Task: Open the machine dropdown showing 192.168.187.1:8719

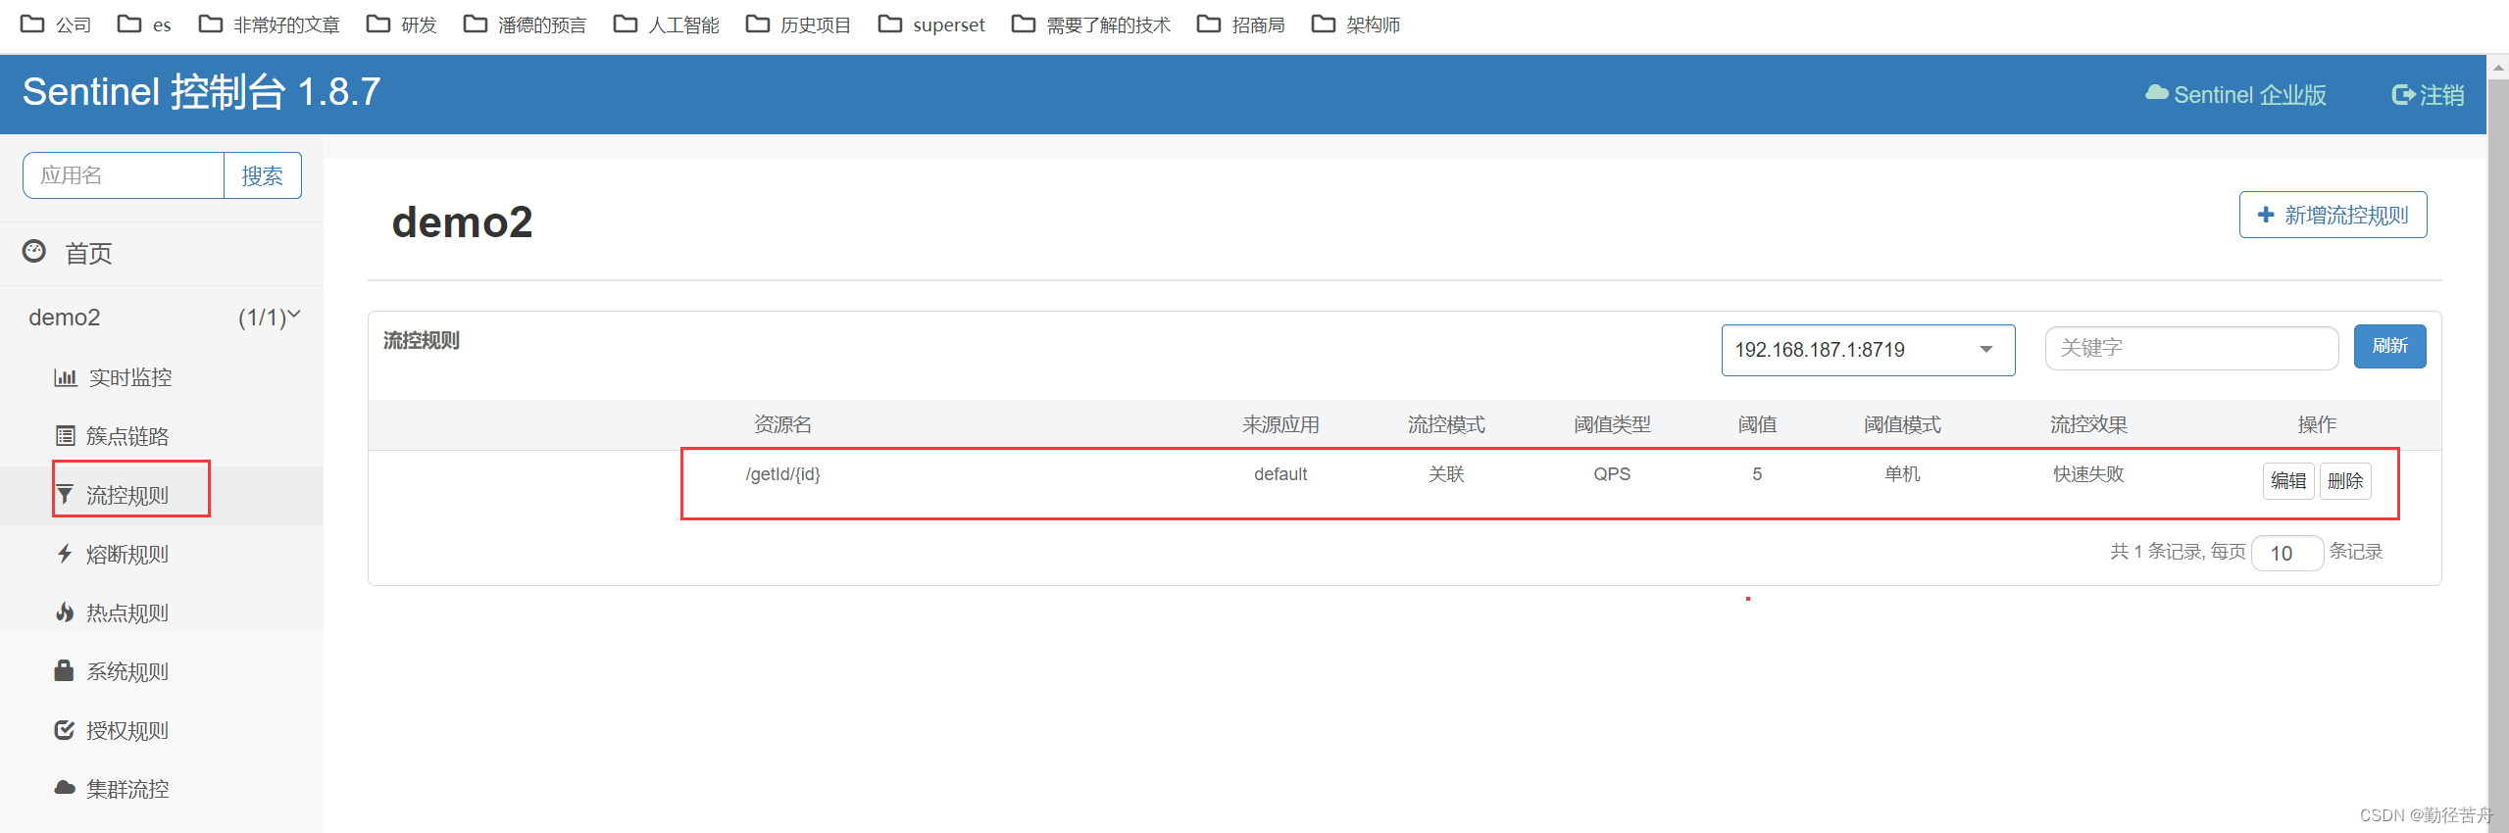Action: coord(1868,350)
